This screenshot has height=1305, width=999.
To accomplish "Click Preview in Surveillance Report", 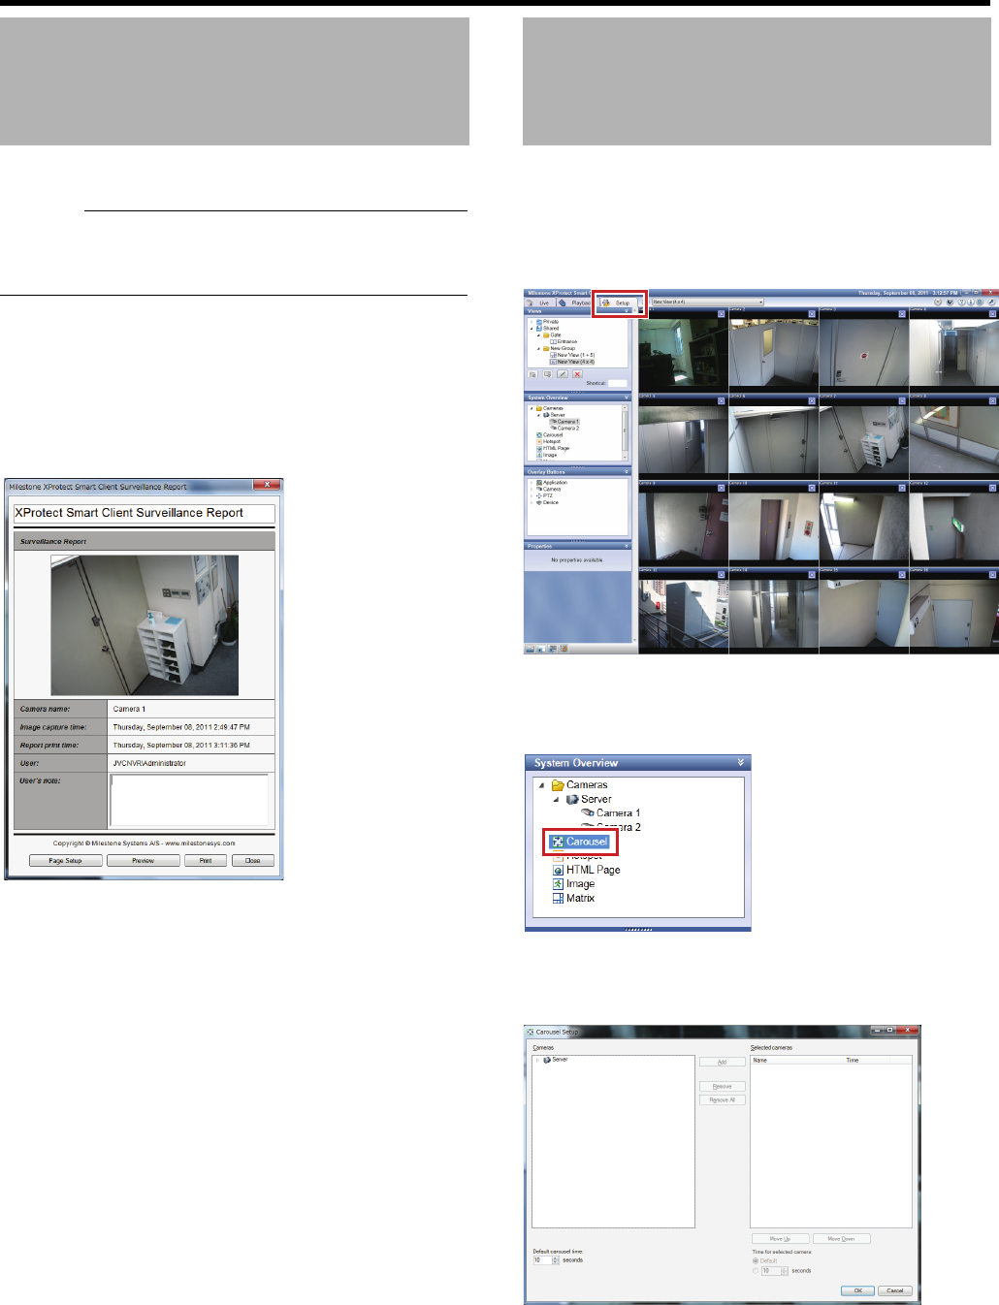I will [x=144, y=861].
